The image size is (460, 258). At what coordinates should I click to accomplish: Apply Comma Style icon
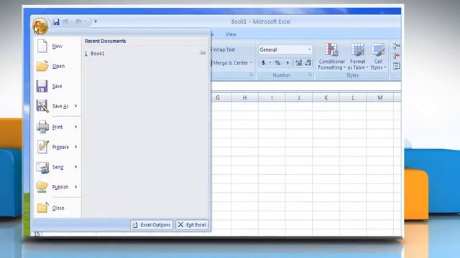click(x=287, y=62)
